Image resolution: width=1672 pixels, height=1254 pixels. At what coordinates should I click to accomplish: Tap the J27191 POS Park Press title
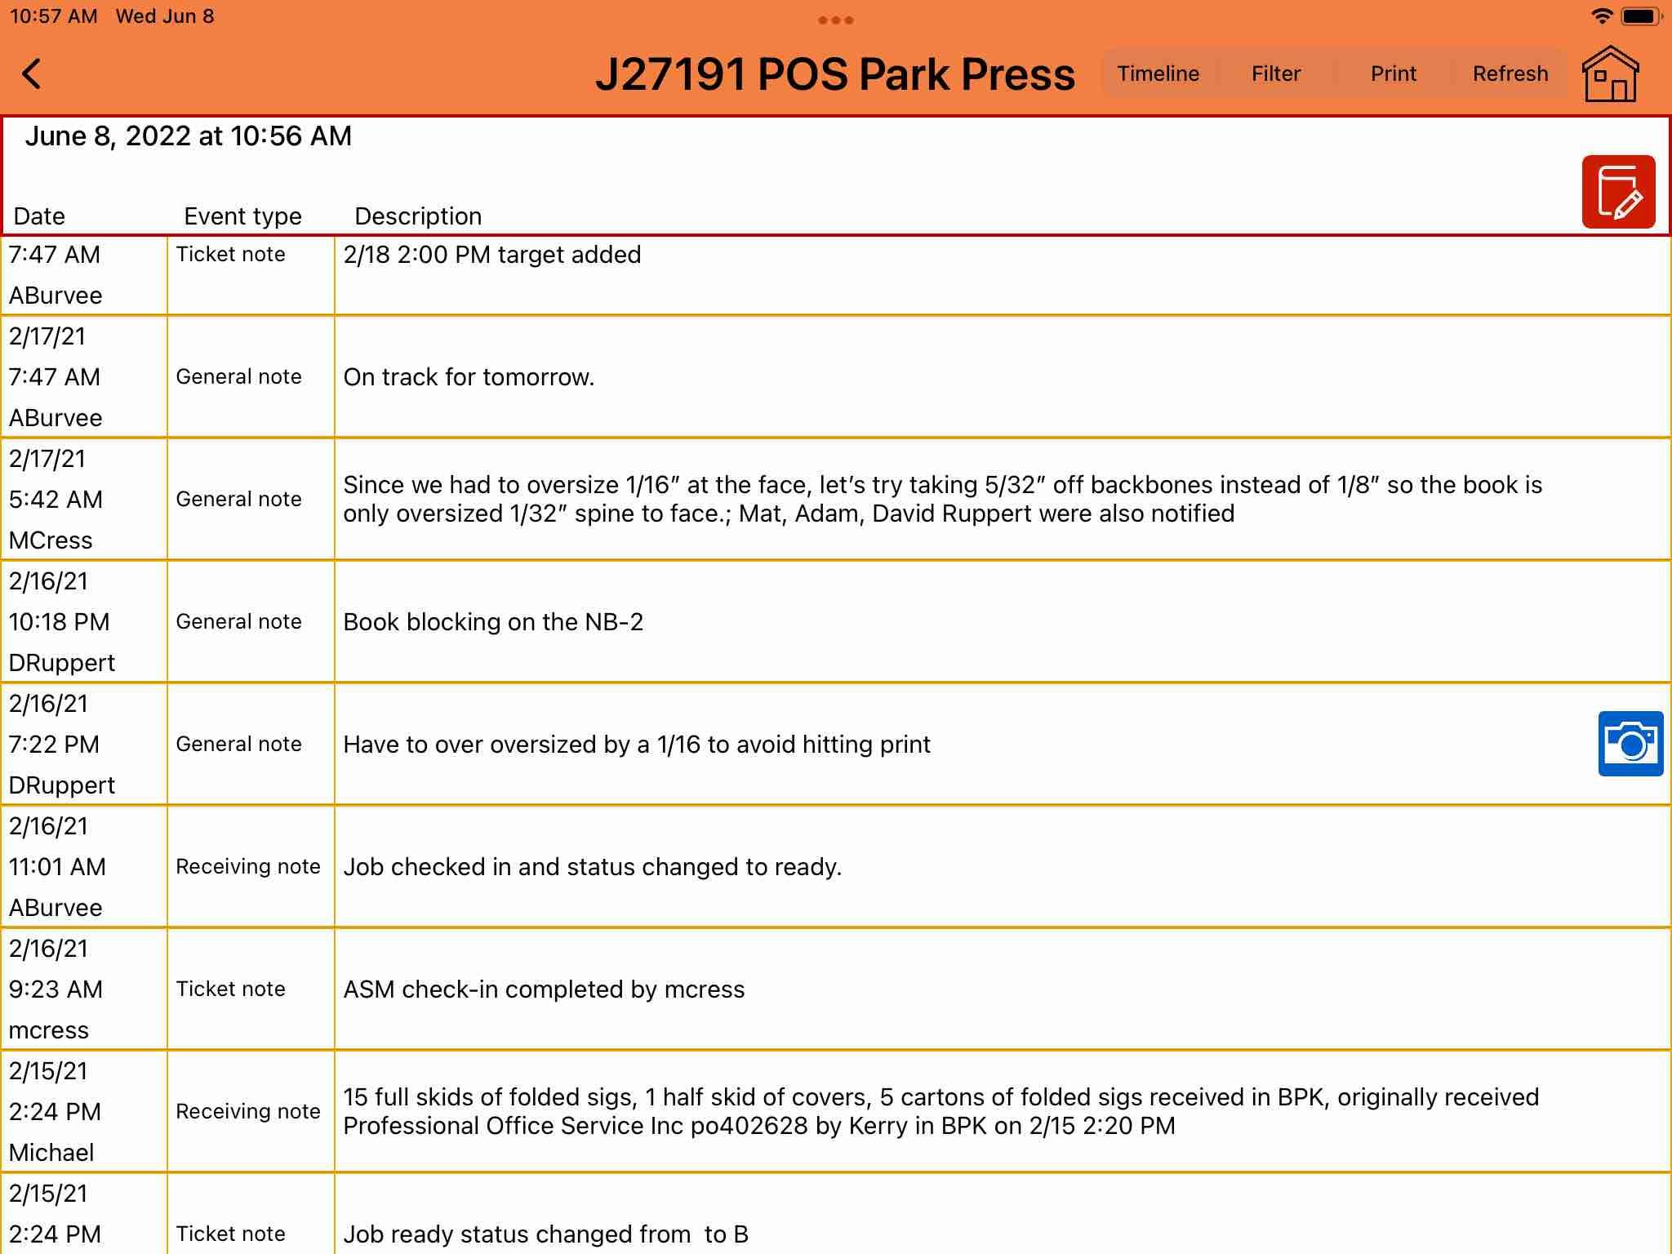click(834, 74)
